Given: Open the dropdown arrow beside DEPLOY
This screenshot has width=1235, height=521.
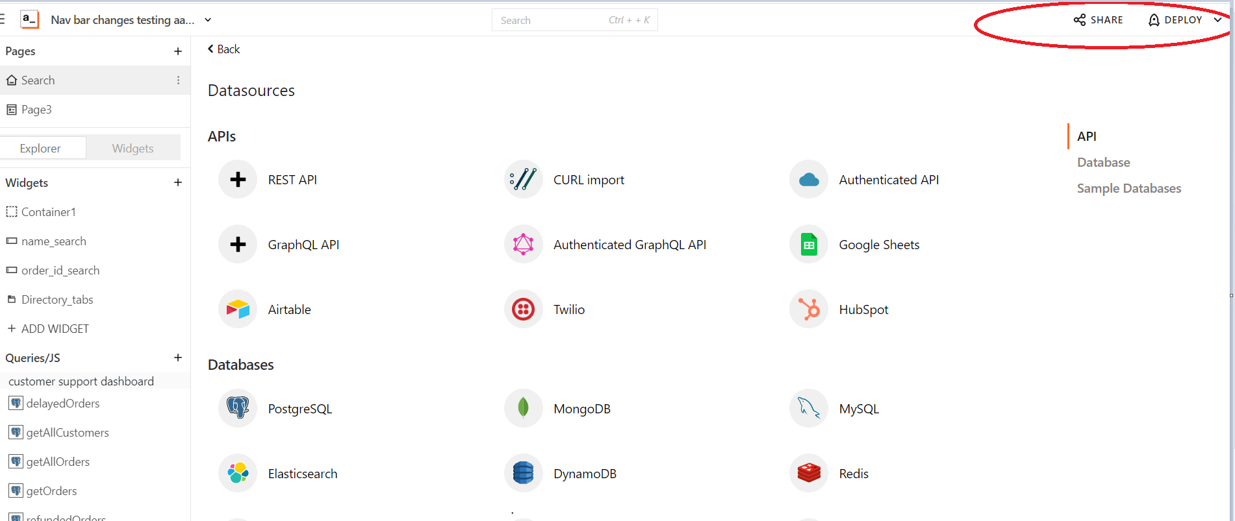Looking at the screenshot, I should 1217,20.
